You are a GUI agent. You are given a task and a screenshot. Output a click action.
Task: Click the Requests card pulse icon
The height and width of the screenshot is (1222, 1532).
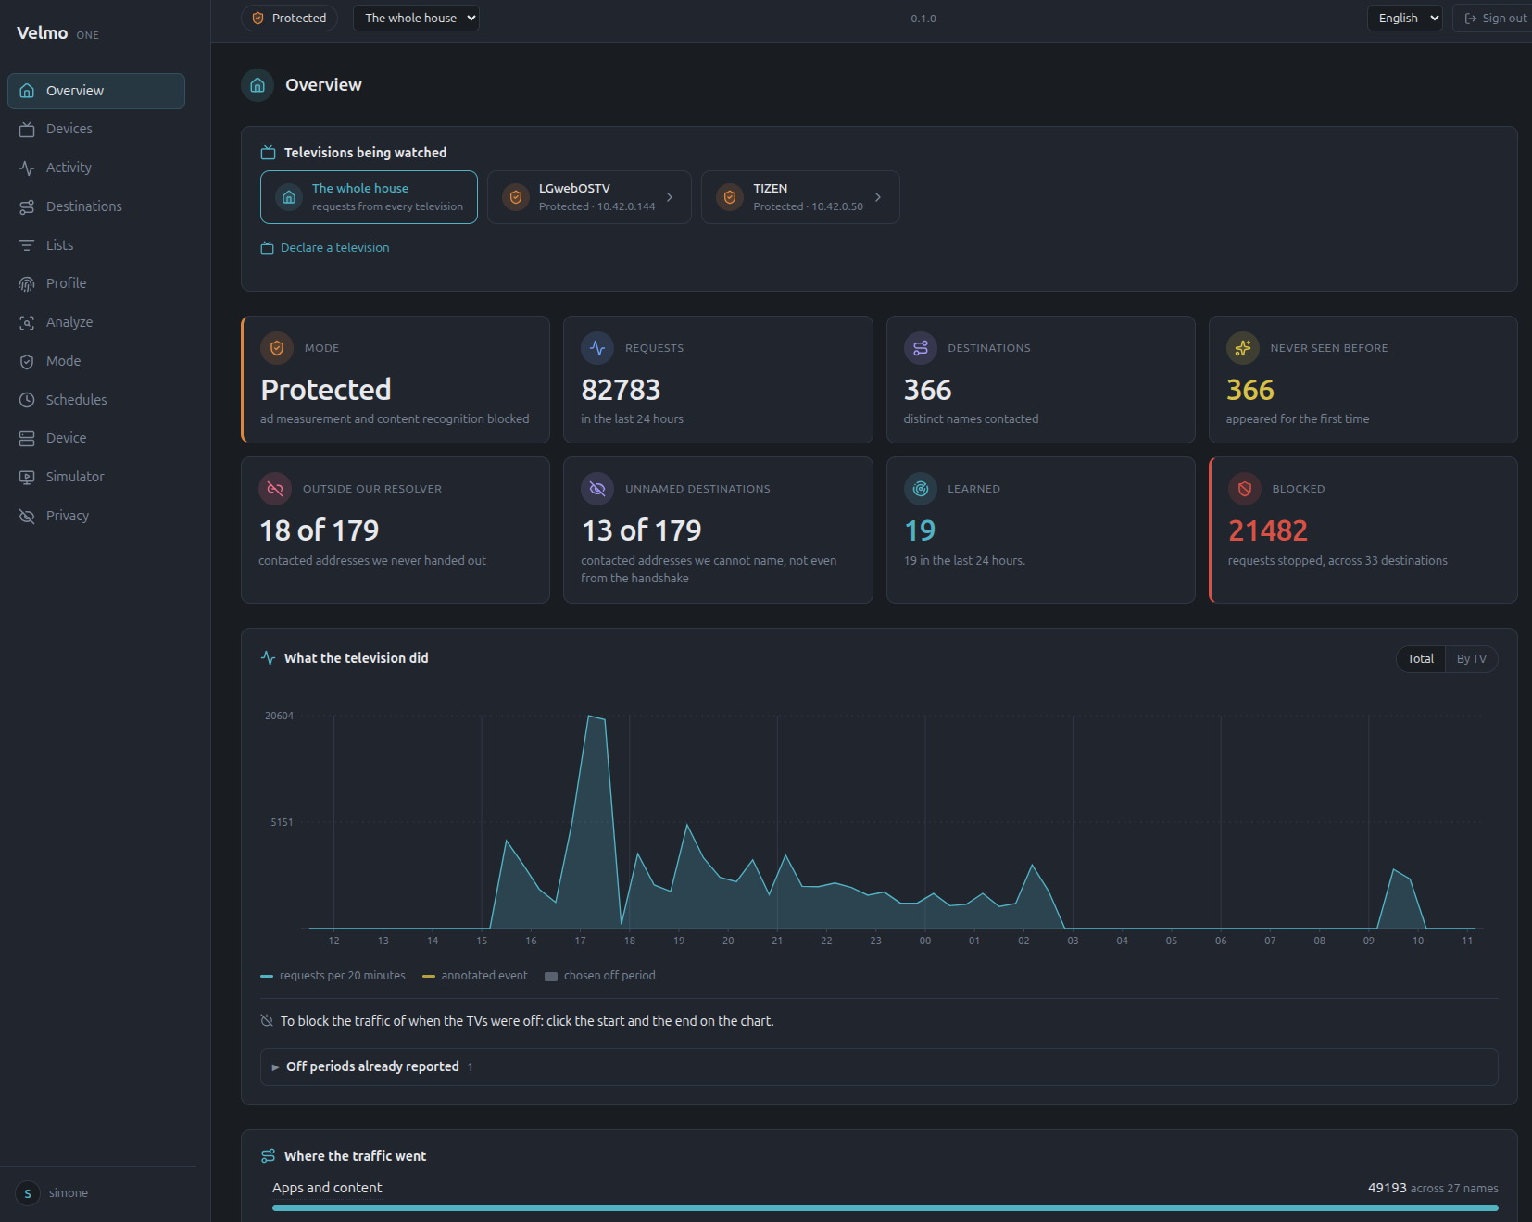[x=597, y=348]
